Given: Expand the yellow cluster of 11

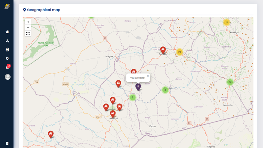Looking at the screenshot, I should point(226,22).
